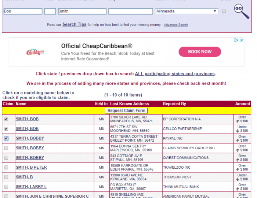Click the middle initial input field
257x198 pixels.
click(x=50, y=11)
